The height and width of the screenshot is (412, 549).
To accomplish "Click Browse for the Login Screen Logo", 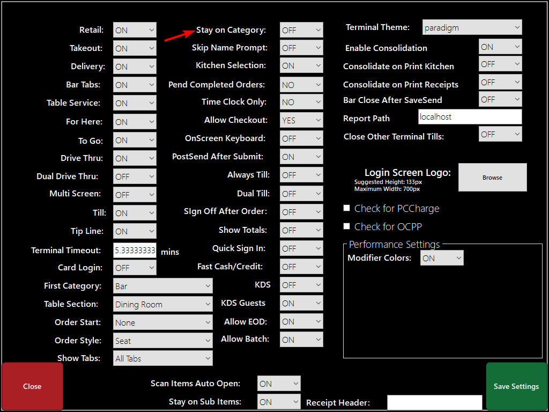I will [492, 177].
